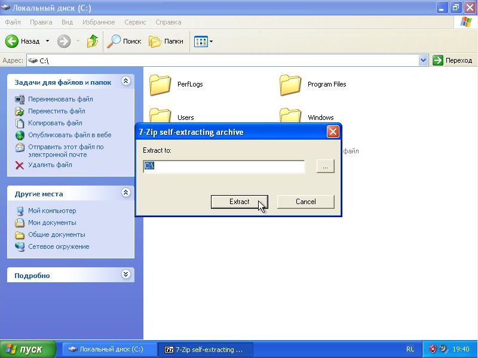Switch to Локальный диск (C:) taskbar button

pyautogui.click(x=110, y=349)
